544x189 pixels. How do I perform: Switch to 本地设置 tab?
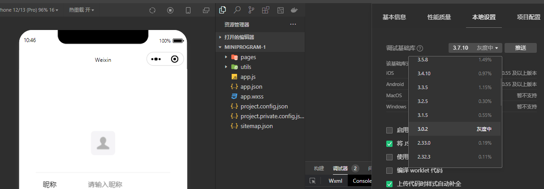[484, 17]
